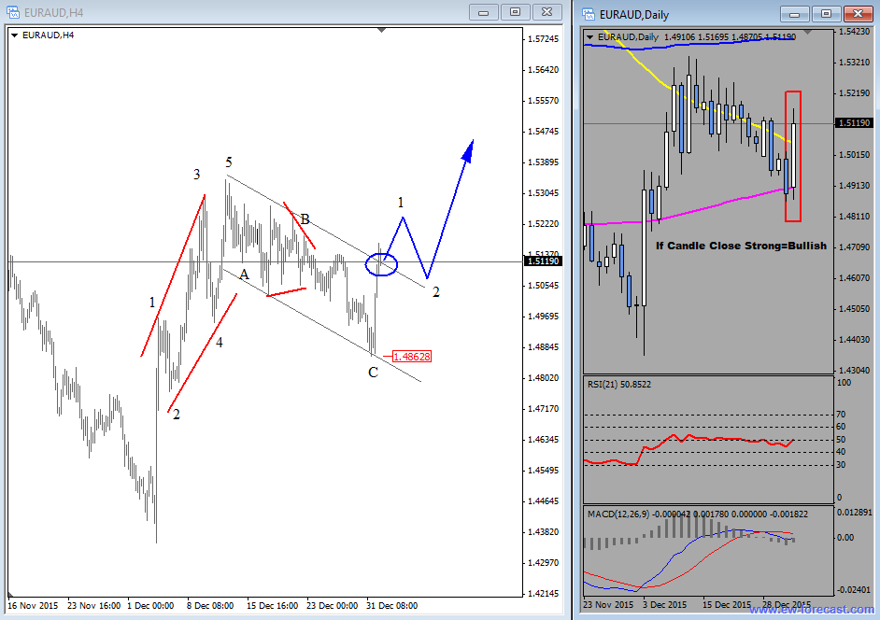Close the EURAUD,H4 chart window
Image resolution: width=880 pixels, height=620 pixels.
point(546,12)
